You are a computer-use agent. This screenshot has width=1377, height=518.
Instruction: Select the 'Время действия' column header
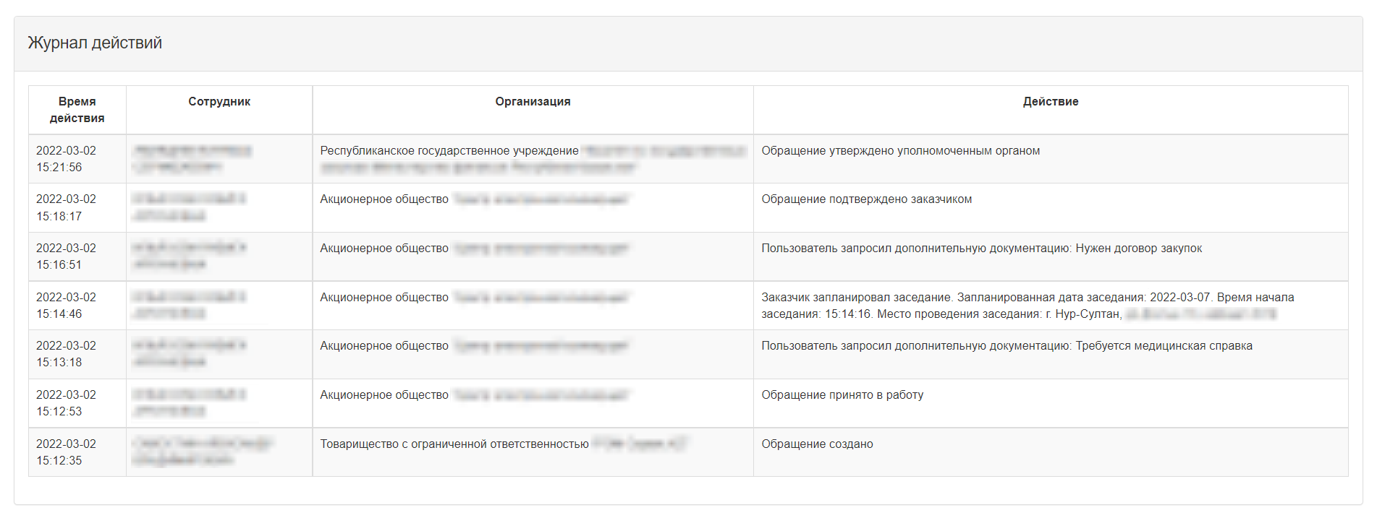coord(77,110)
